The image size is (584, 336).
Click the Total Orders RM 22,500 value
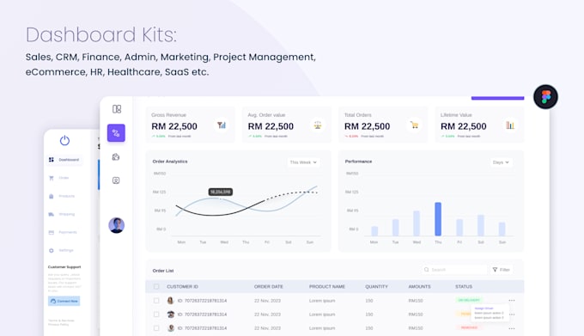[x=368, y=126]
